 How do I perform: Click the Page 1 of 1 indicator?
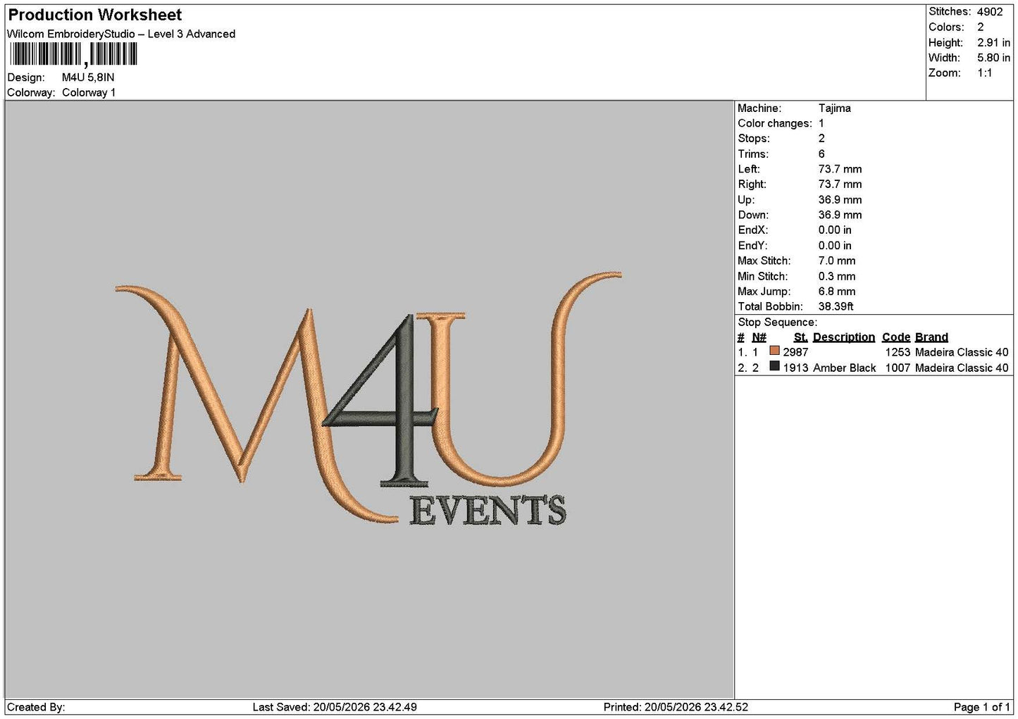click(981, 707)
